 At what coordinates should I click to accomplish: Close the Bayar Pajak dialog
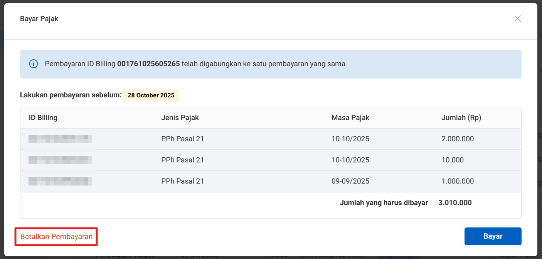click(x=517, y=19)
